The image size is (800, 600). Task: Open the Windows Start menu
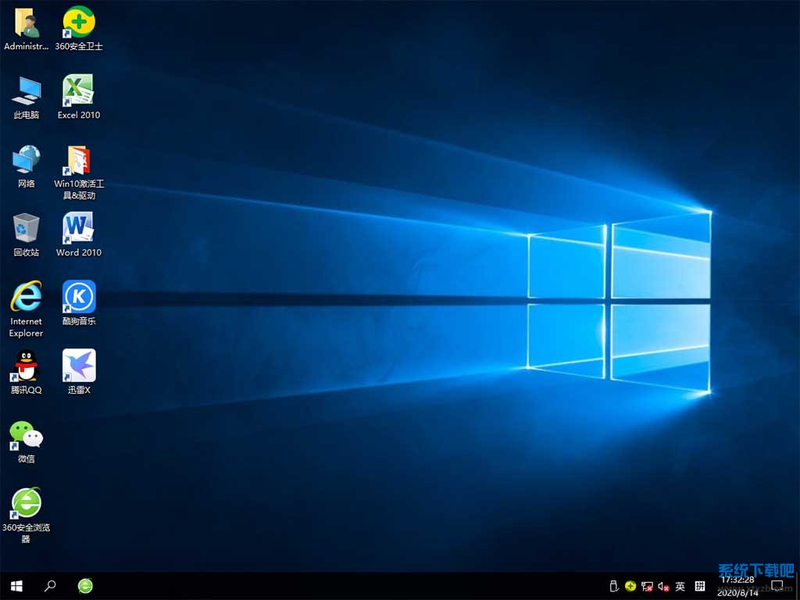coord(16,585)
